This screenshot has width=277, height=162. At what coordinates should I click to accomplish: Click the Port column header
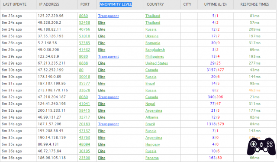tap(85, 4)
